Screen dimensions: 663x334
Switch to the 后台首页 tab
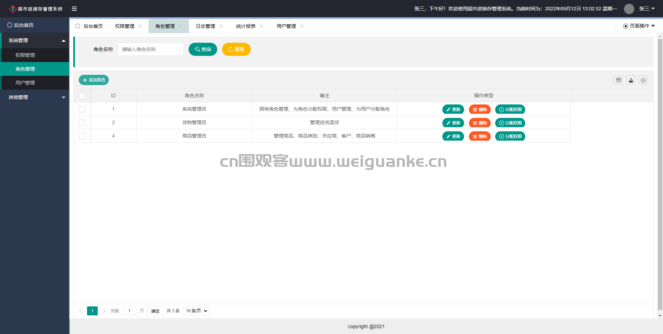click(x=89, y=26)
